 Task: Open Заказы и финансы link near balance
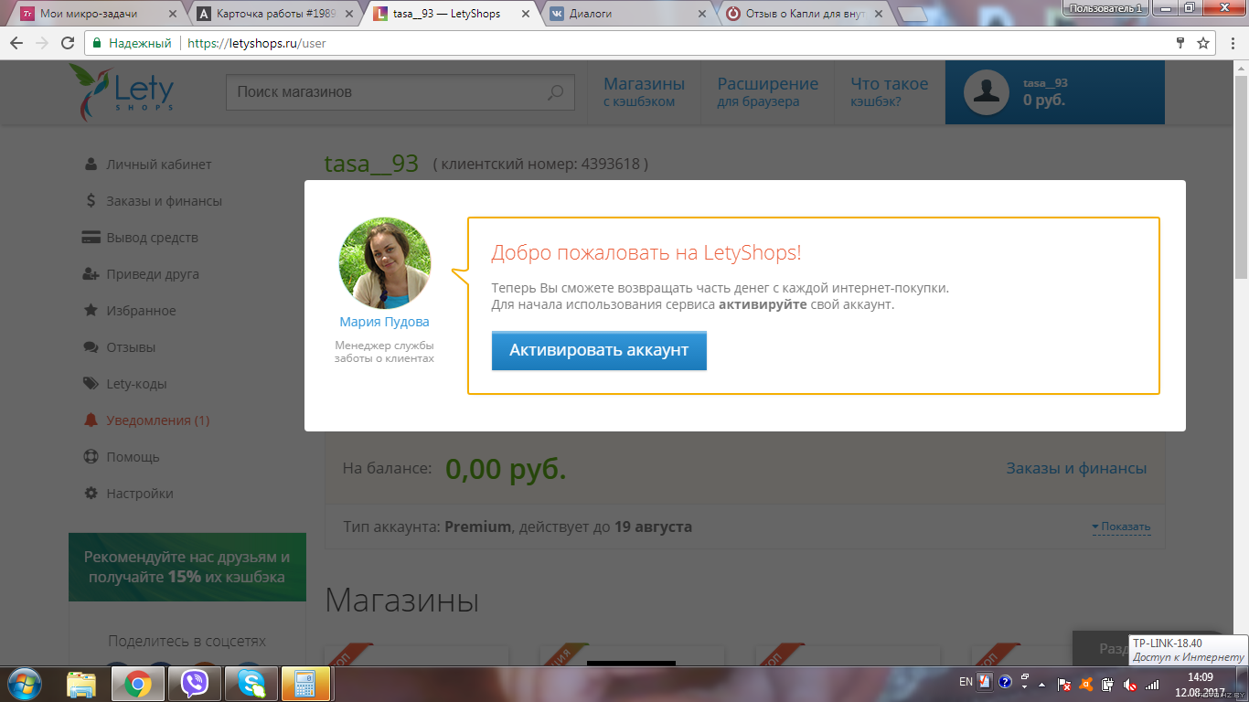point(1076,468)
